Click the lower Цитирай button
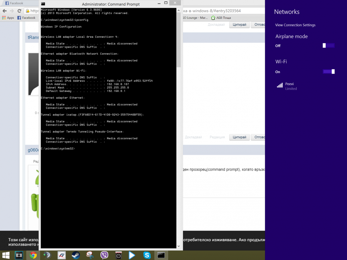This screenshot has height=260, width=347. point(239,137)
